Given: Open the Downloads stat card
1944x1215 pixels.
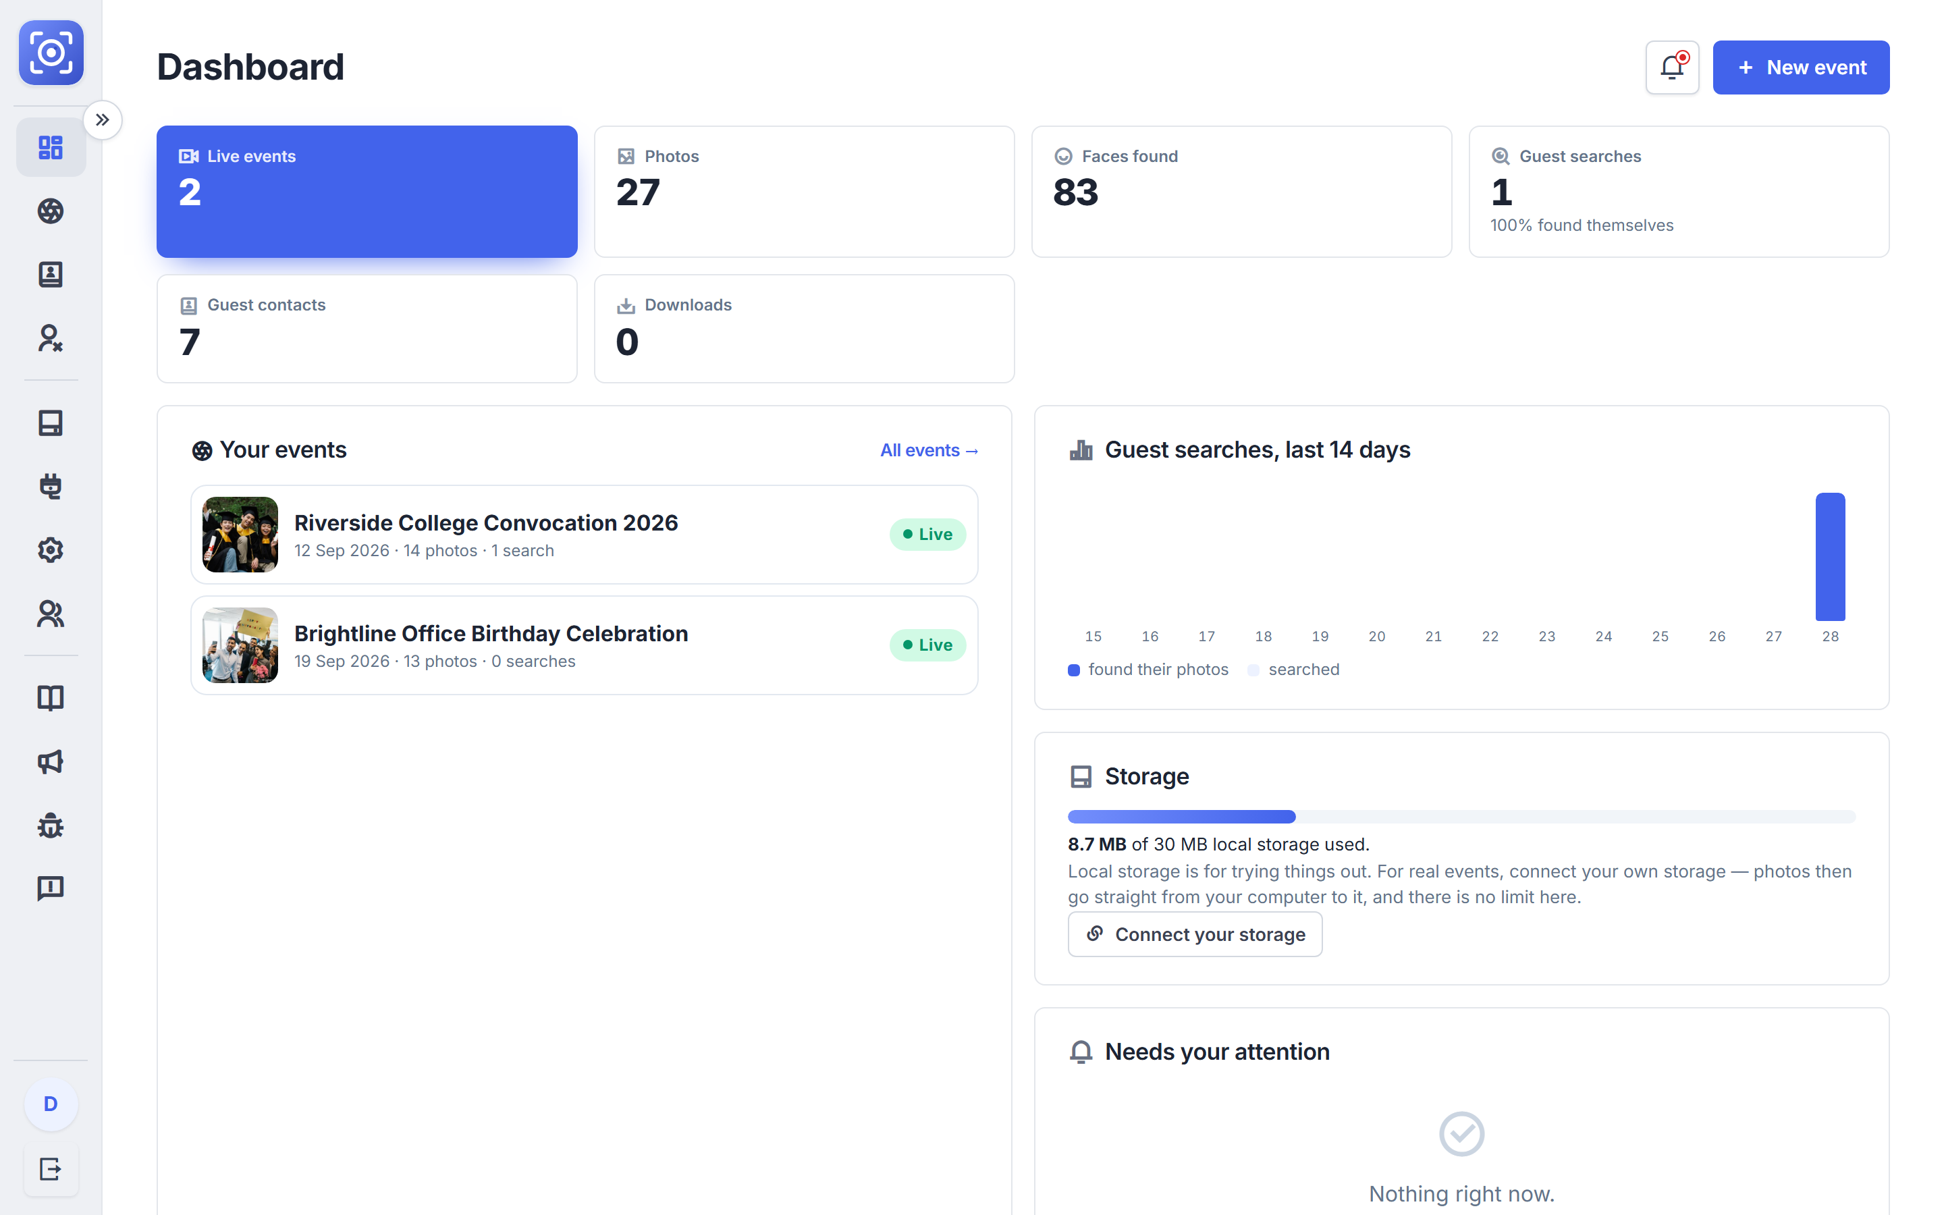Looking at the screenshot, I should [x=804, y=329].
